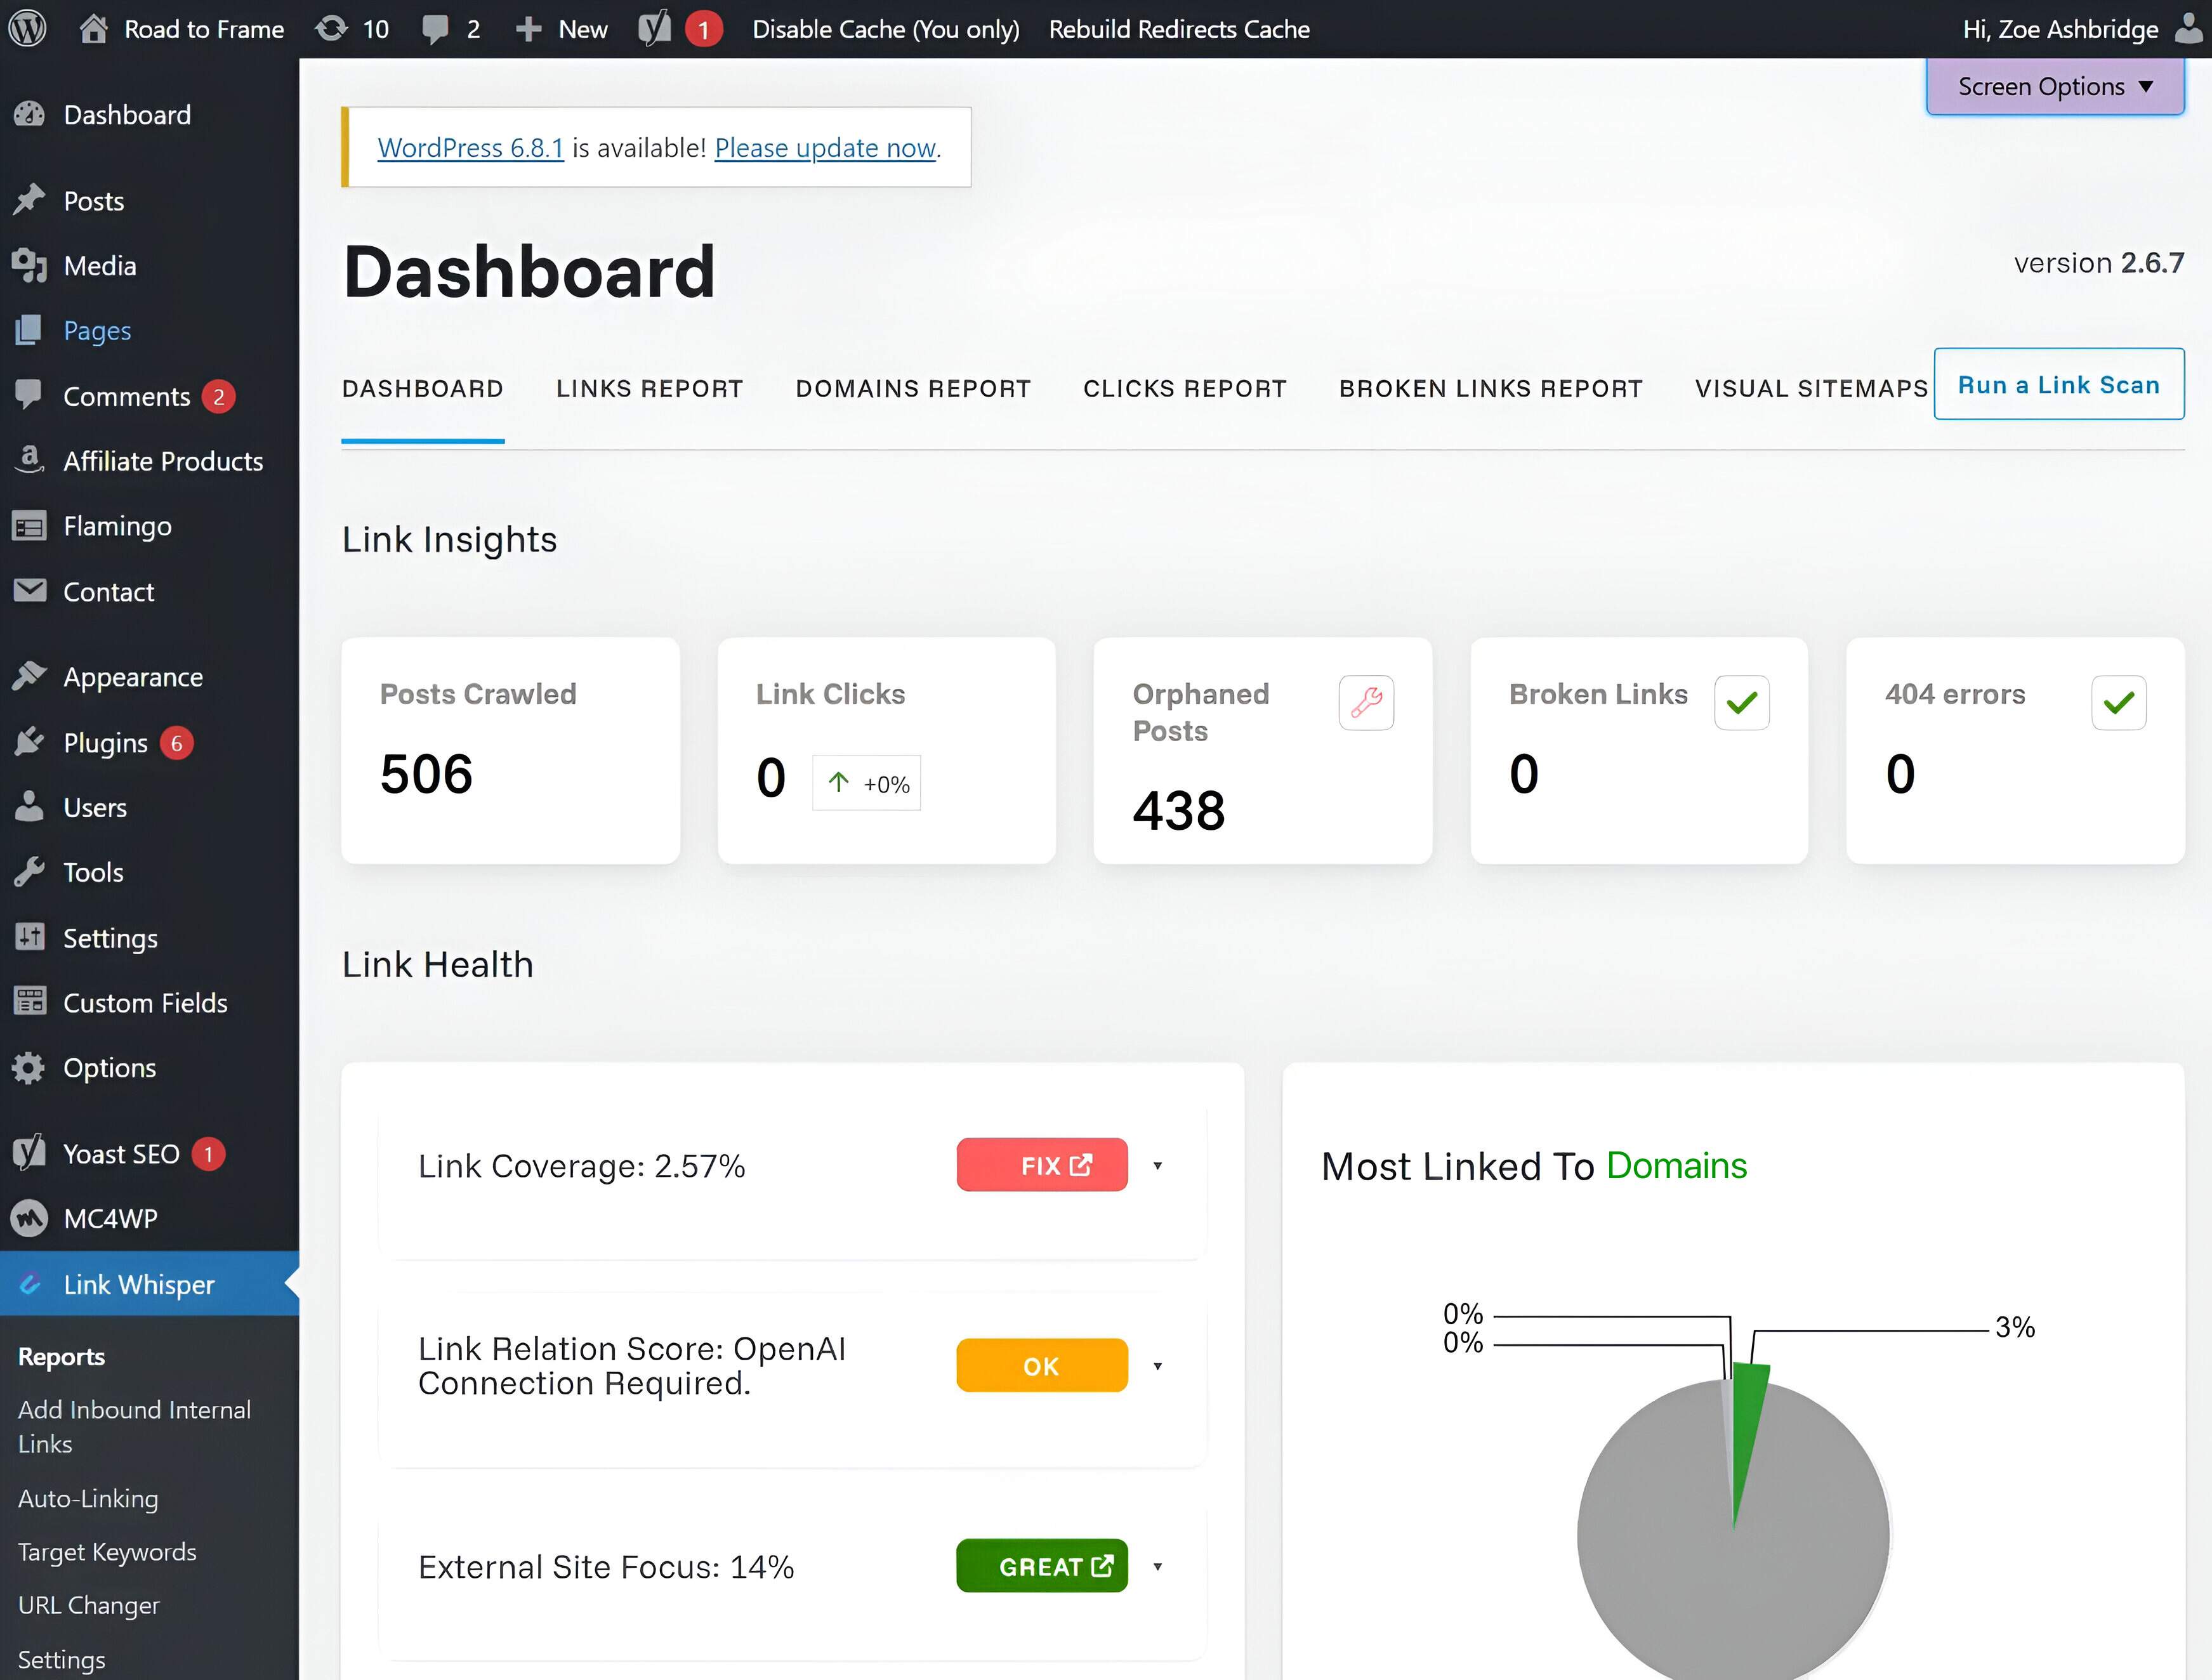This screenshot has height=1680, width=2212.
Task: Open comments via the speech bubble icon
Action: coord(434,28)
